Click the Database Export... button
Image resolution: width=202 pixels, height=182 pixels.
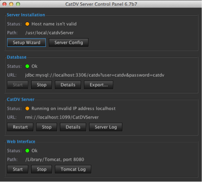(x=99, y=85)
